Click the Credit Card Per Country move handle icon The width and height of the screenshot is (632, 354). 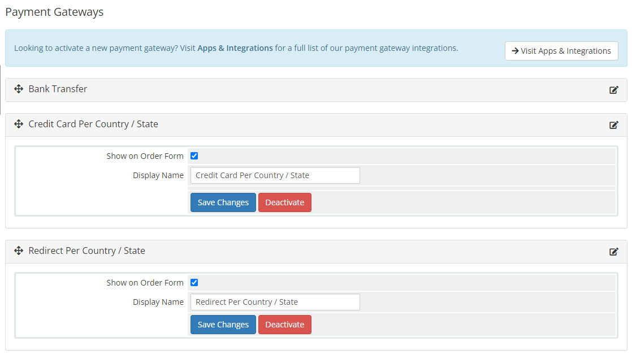tap(19, 124)
